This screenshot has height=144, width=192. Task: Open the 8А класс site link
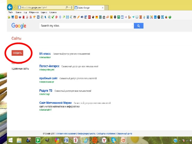click(45, 54)
